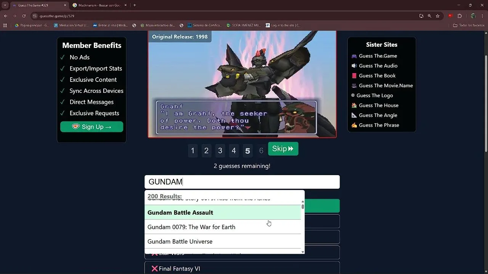The image size is (488, 274).
Task: Open the browser extensions puzzle icon
Action: pos(459,16)
